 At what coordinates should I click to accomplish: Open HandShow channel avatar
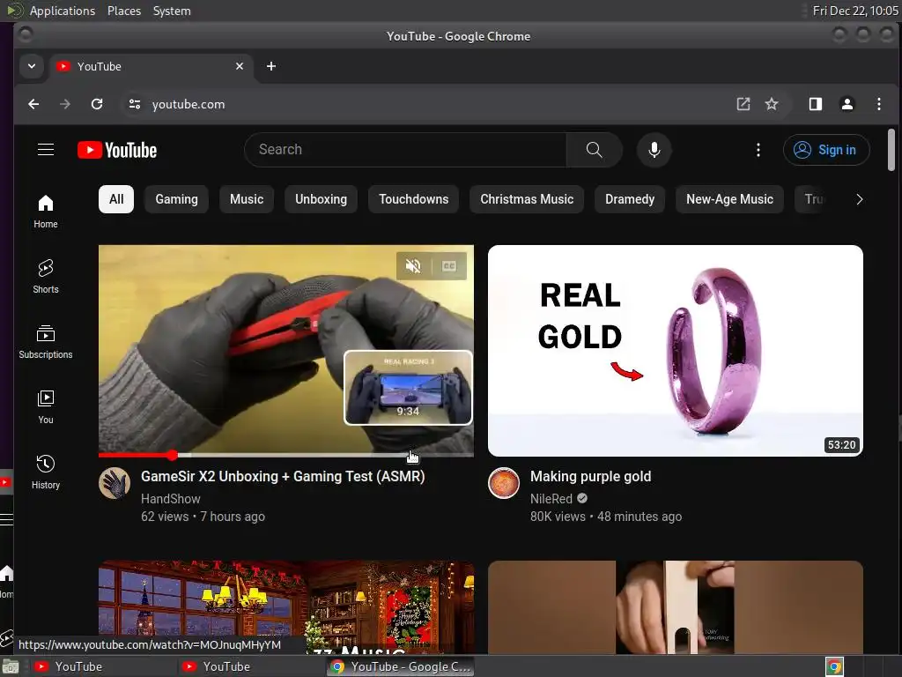(x=115, y=482)
